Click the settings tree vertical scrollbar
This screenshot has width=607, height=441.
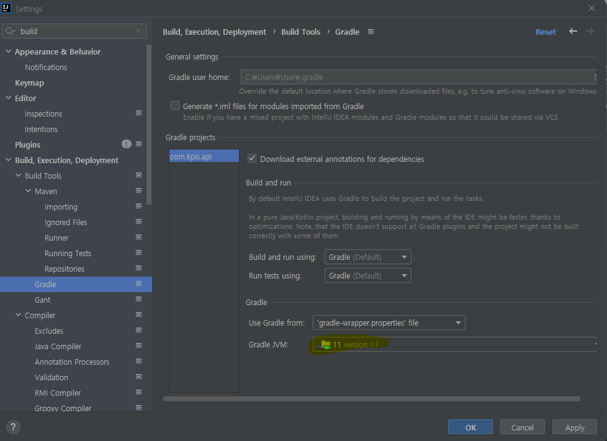coord(149,125)
